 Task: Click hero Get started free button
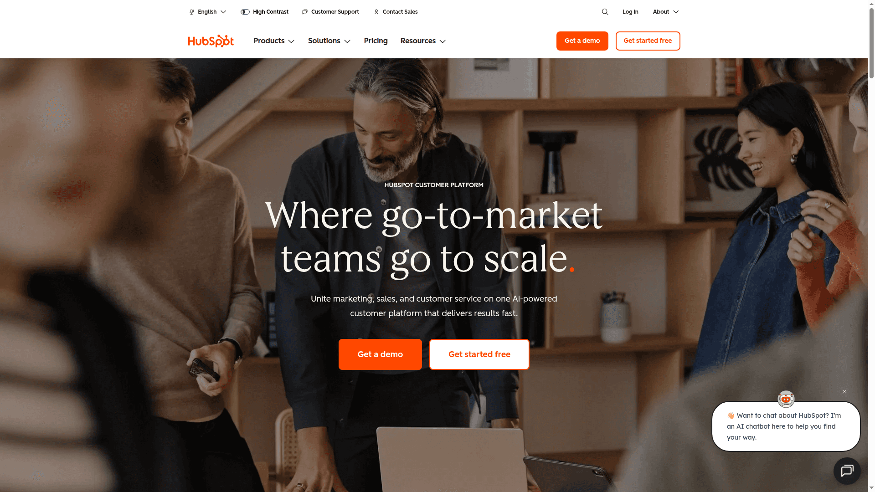[x=479, y=354]
